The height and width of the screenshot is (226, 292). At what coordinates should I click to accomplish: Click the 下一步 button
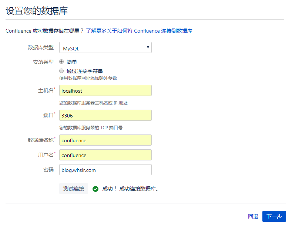tap(274, 216)
